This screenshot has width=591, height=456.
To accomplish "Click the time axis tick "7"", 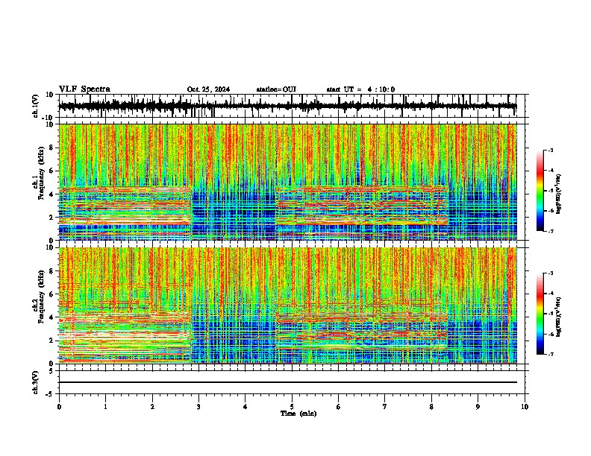I will 385,407.
